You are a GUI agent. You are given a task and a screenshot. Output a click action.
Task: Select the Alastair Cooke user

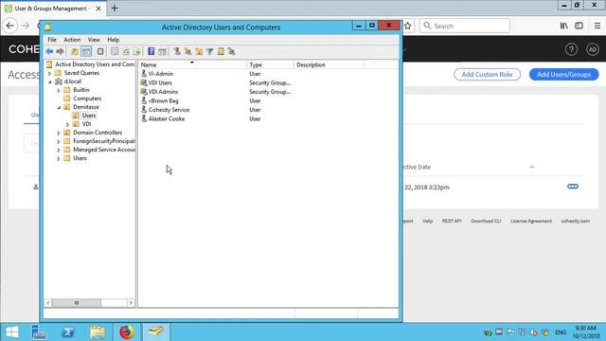pos(167,118)
